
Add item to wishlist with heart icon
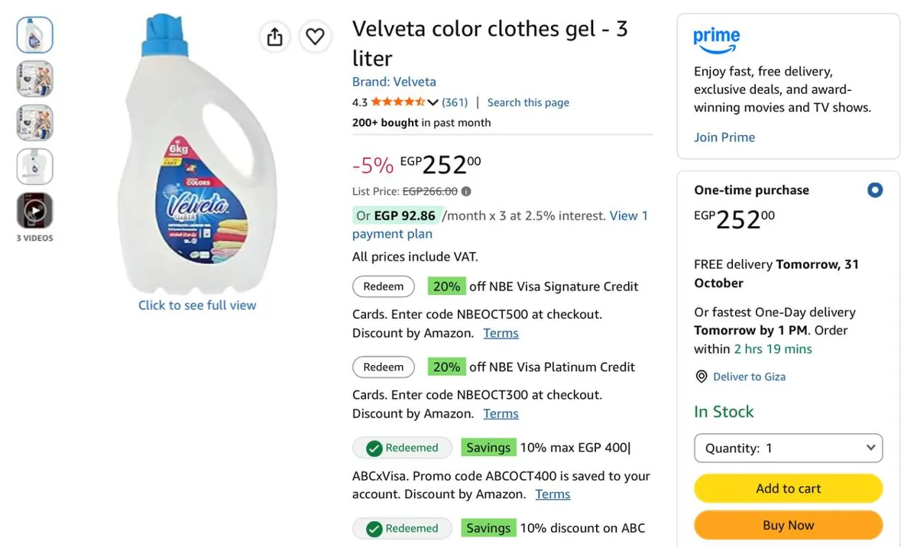(315, 36)
